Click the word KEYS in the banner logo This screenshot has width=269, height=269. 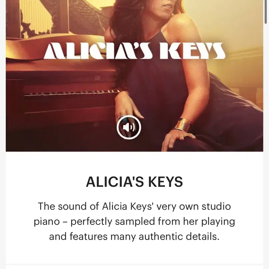(192, 51)
